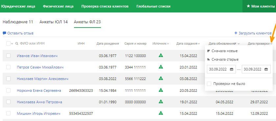Check the box for Норкина Елена Сергеевна
Image resolution: width=276 pixels, height=121 pixels.
coord(9,90)
